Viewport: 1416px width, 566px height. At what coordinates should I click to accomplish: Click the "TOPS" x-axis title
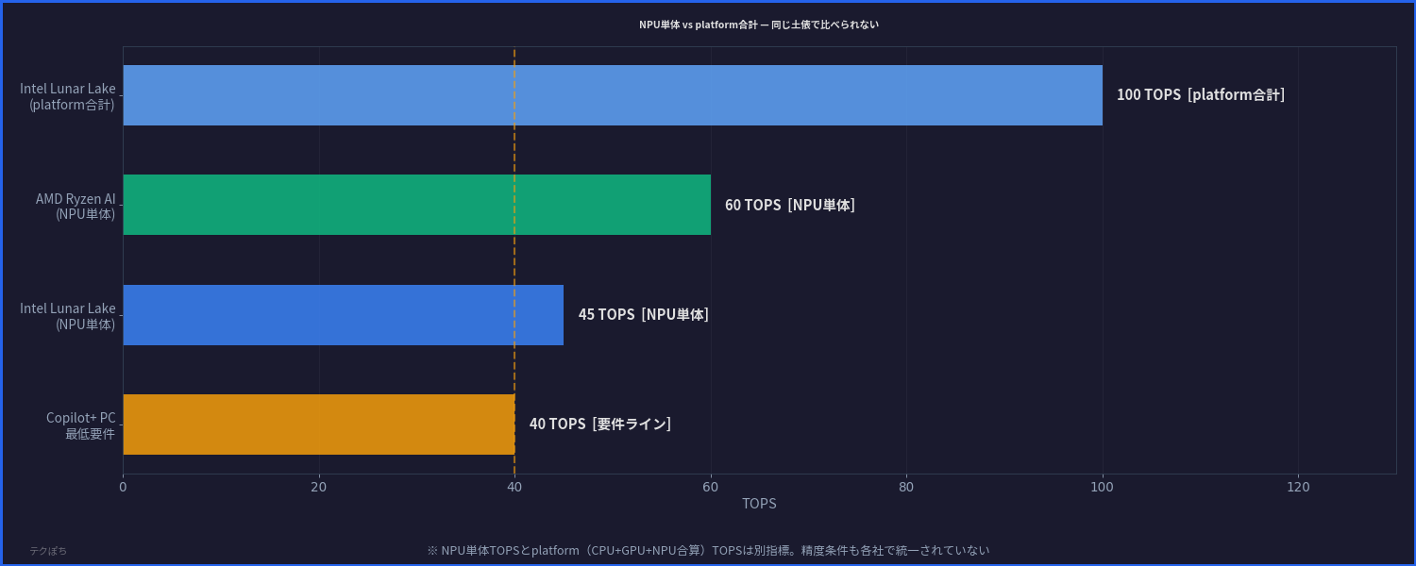[759, 504]
